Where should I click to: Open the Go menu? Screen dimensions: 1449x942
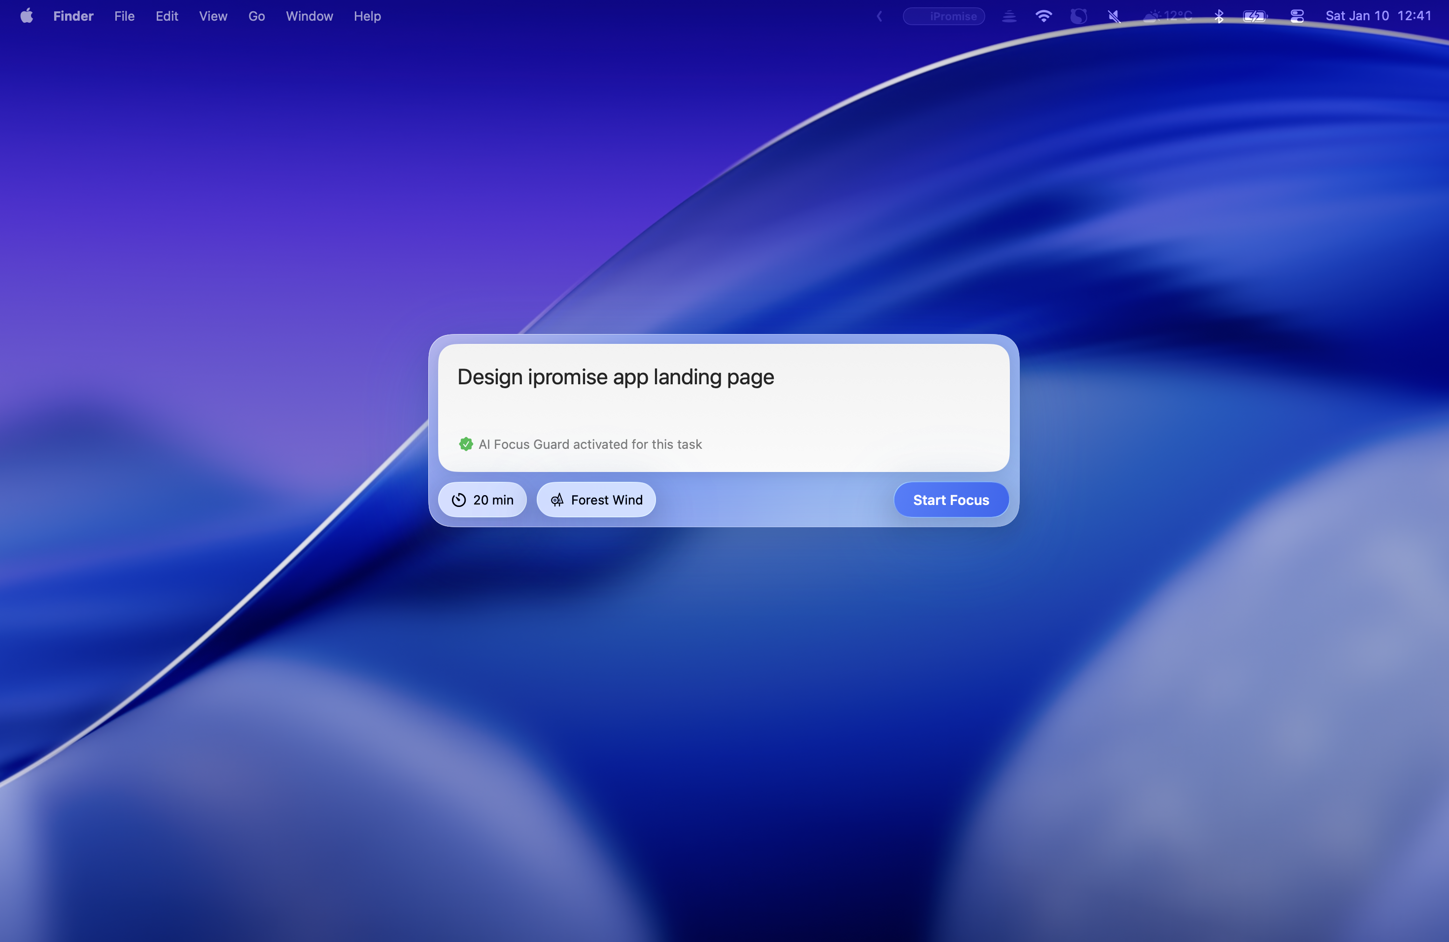point(256,16)
